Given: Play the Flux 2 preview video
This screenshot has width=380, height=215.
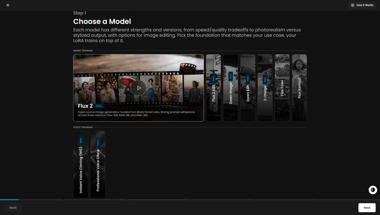Looking at the screenshot, I should (x=139, y=88).
